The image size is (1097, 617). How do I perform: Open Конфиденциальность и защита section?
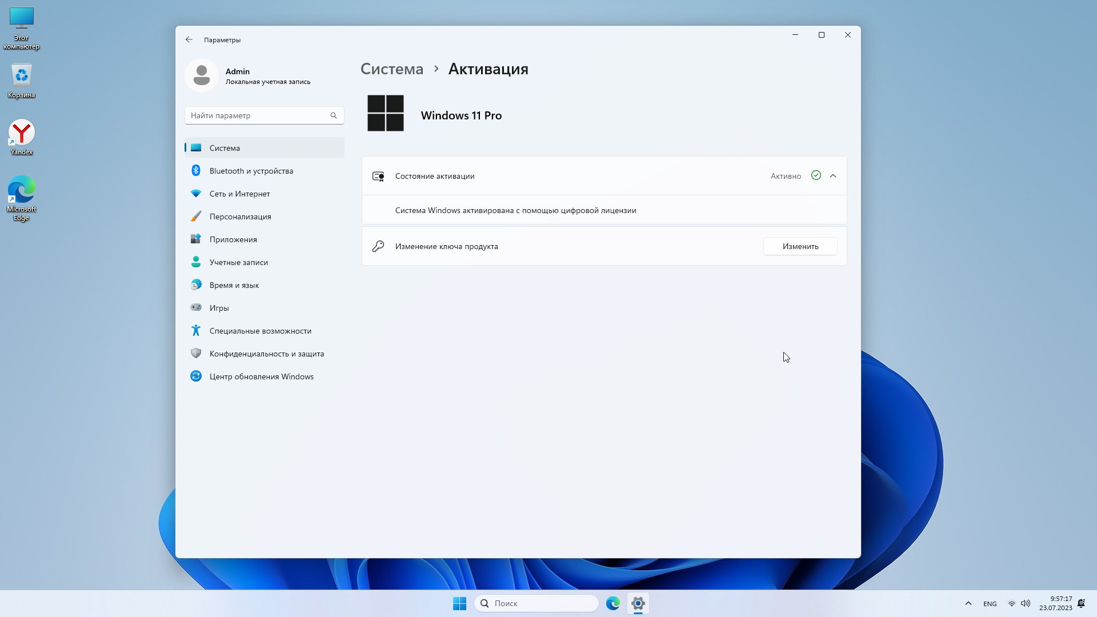tap(266, 354)
